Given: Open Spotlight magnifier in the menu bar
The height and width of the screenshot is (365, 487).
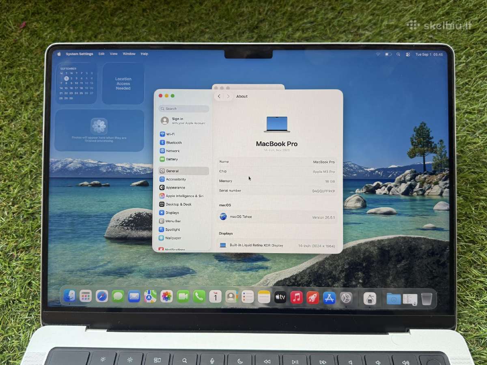Looking at the screenshot, I should (x=398, y=54).
